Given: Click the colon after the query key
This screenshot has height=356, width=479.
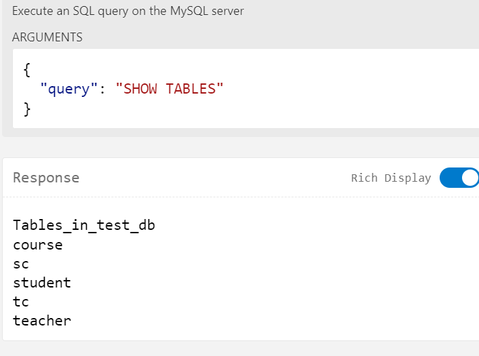Looking at the screenshot, I should (x=102, y=90).
